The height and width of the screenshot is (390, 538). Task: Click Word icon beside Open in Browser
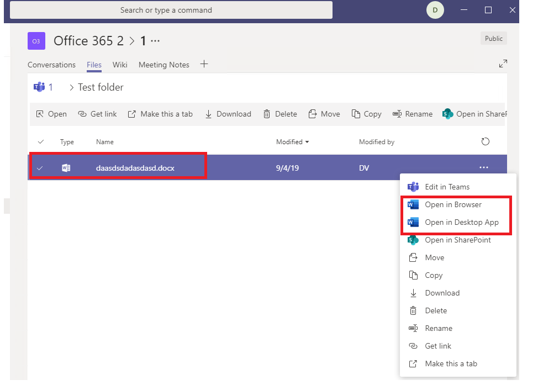[413, 205]
